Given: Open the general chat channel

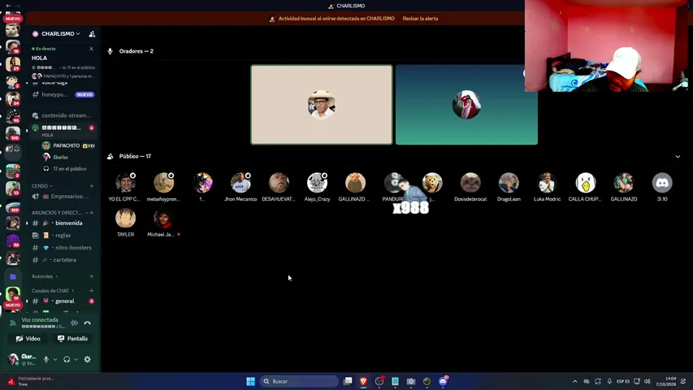Looking at the screenshot, I should [x=63, y=301].
